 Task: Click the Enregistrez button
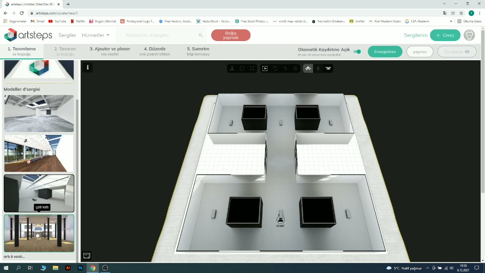[x=385, y=52]
